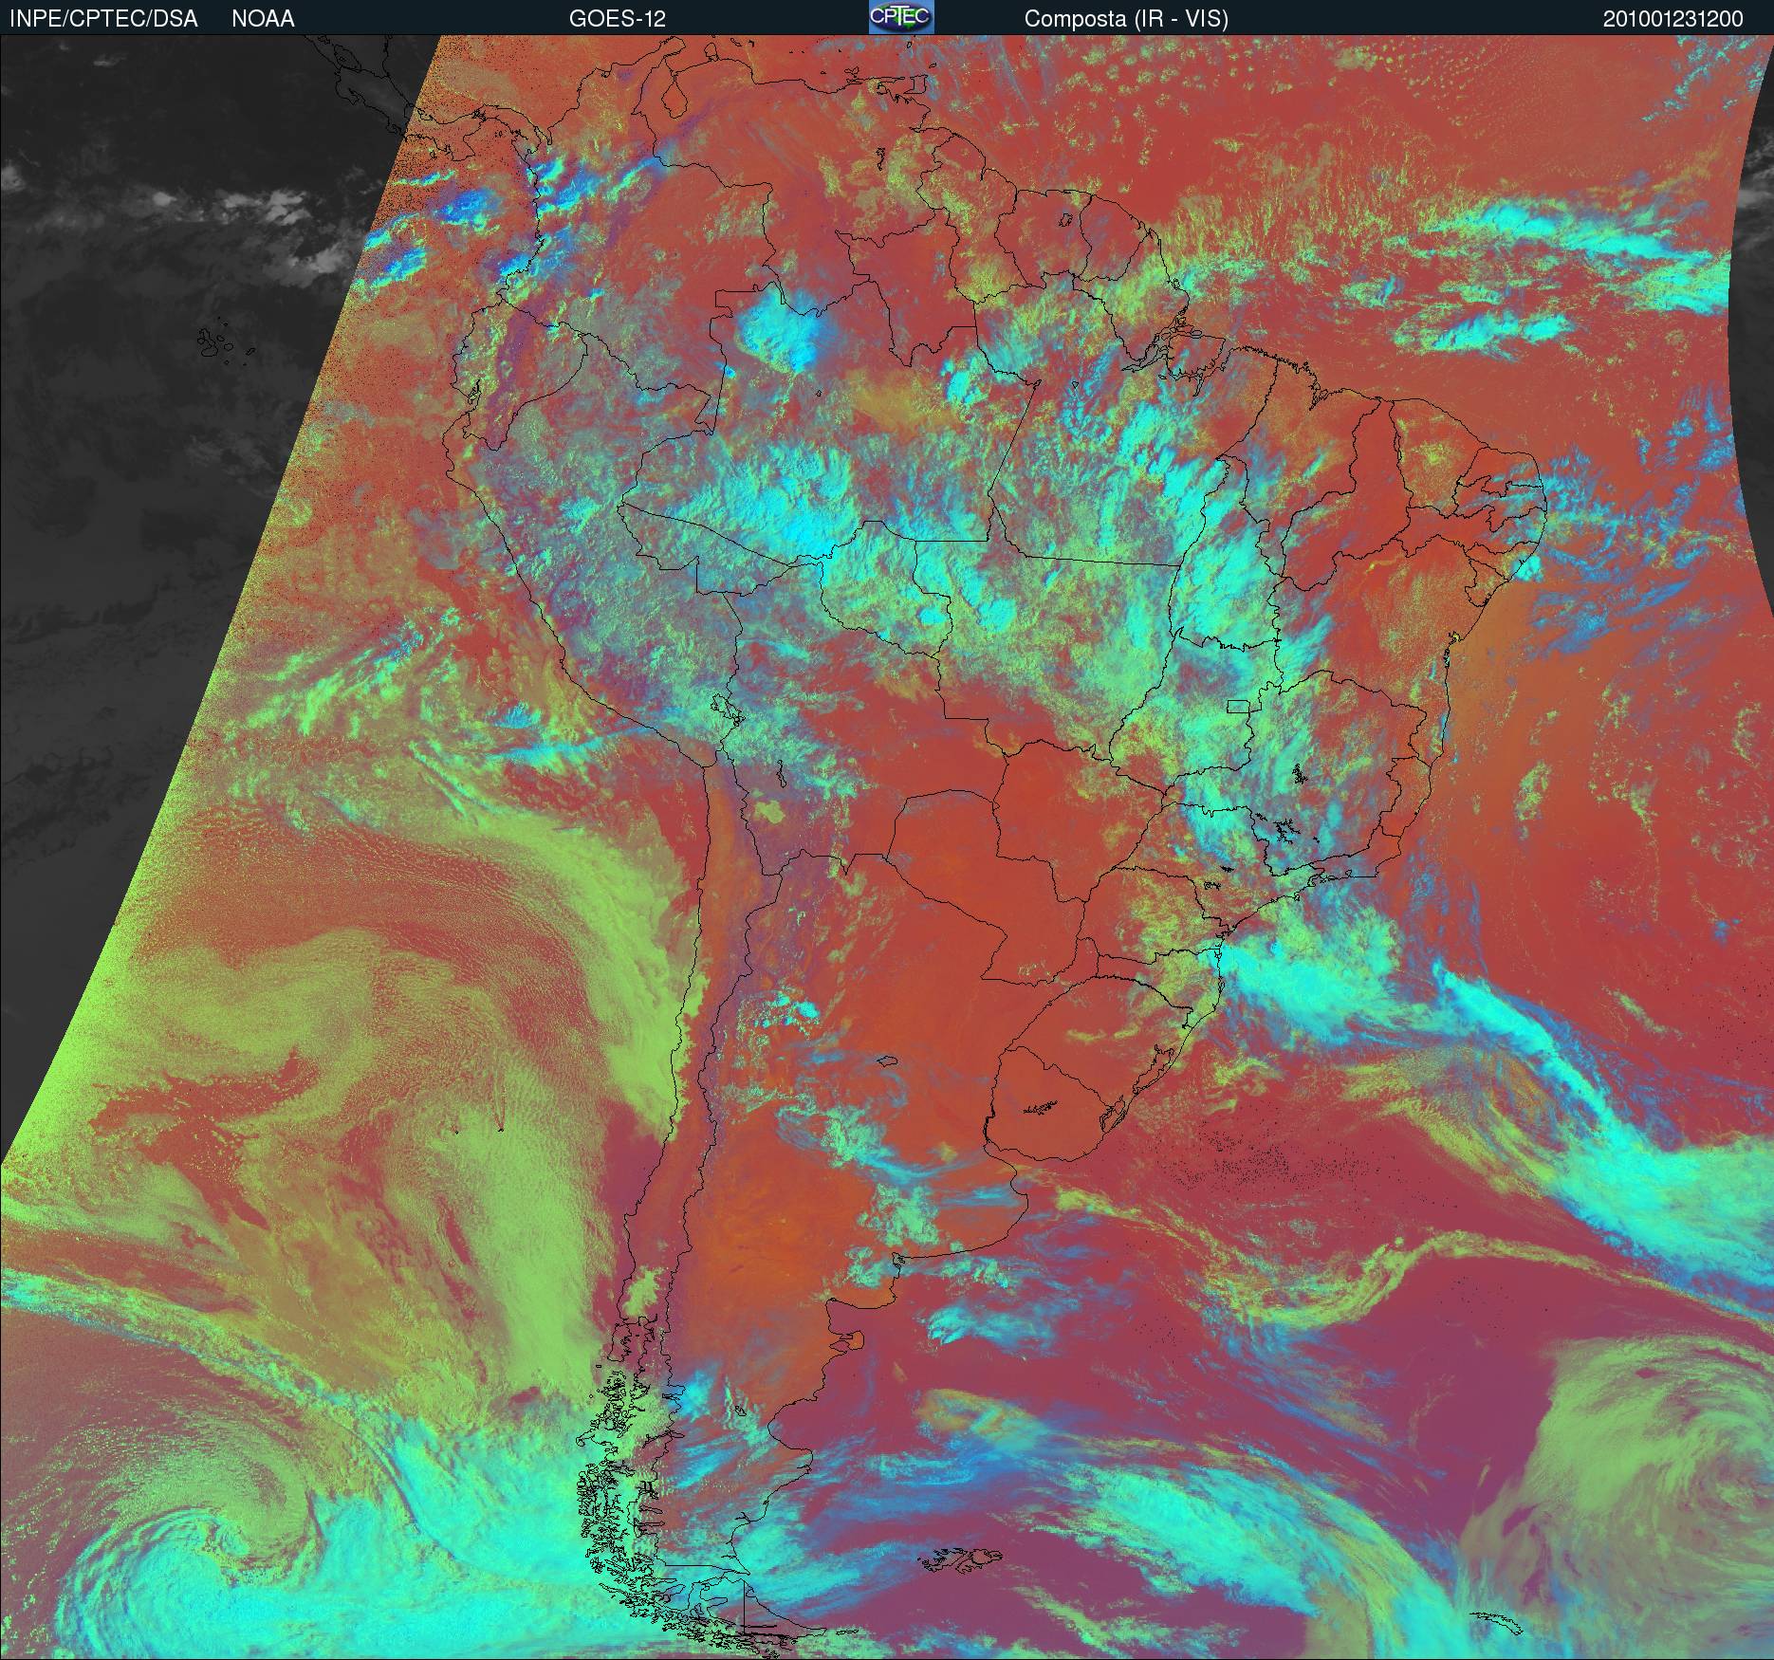Click the Composta (IR - VIS) title
1774x1660 pixels.
1126,19
